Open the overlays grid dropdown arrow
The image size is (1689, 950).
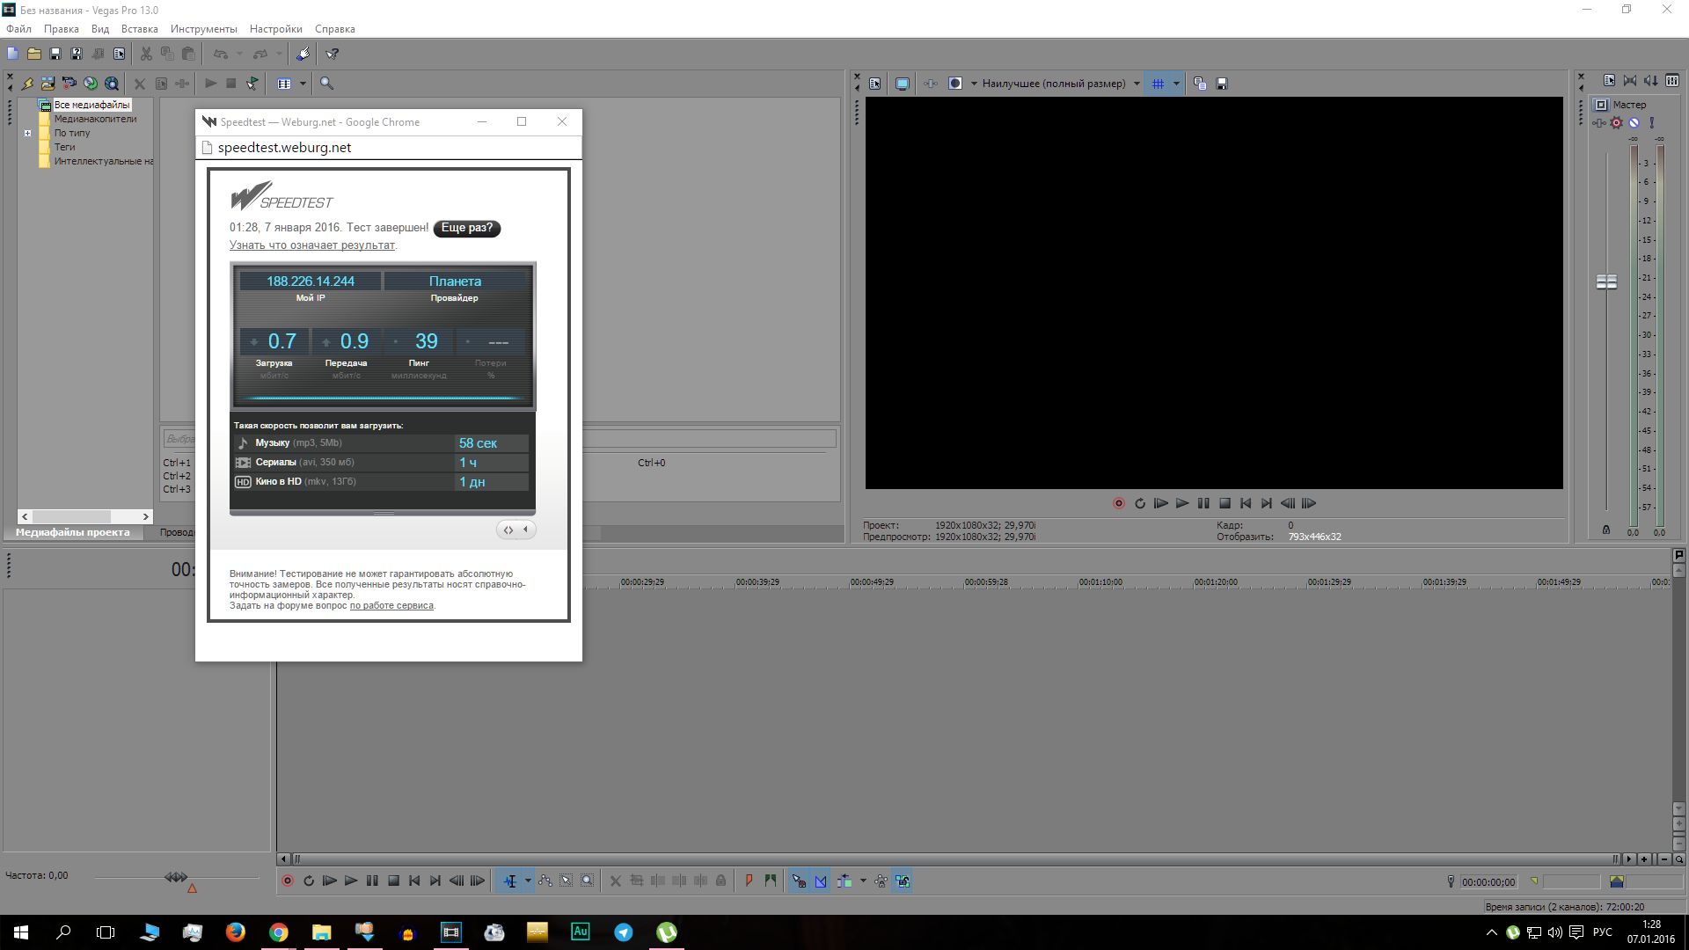[1176, 84]
